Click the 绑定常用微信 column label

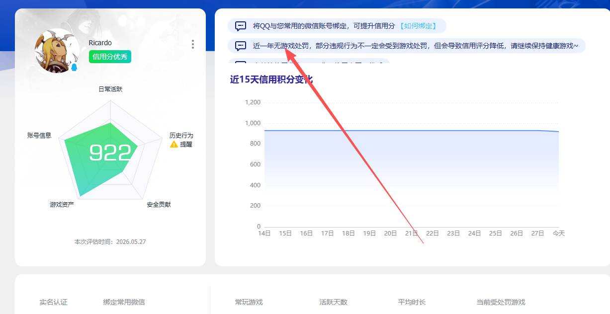pos(124,302)
